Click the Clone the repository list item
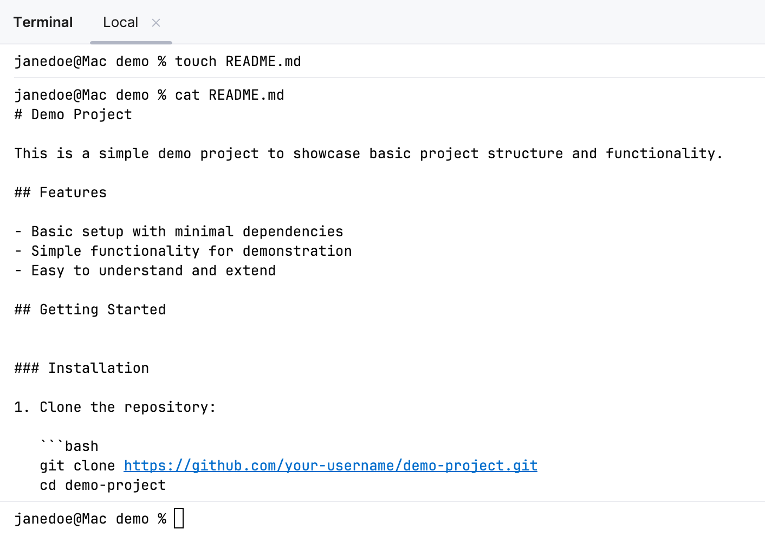This screenshot has width=765, height=542. (x=115, y=407)
